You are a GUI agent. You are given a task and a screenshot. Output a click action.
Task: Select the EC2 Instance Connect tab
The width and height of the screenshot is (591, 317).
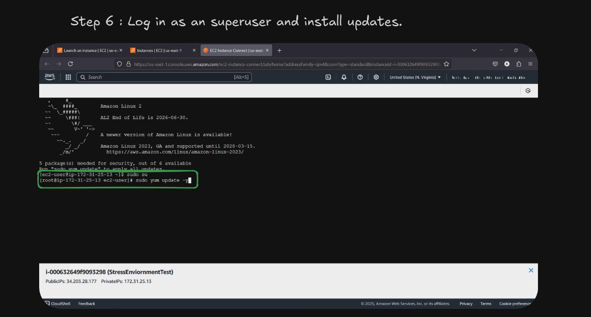[x=236, y=50]
